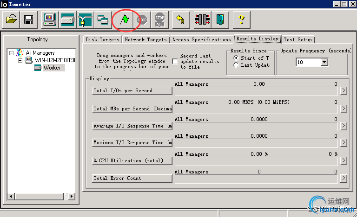Click Total Error Count progress bar

256,179
